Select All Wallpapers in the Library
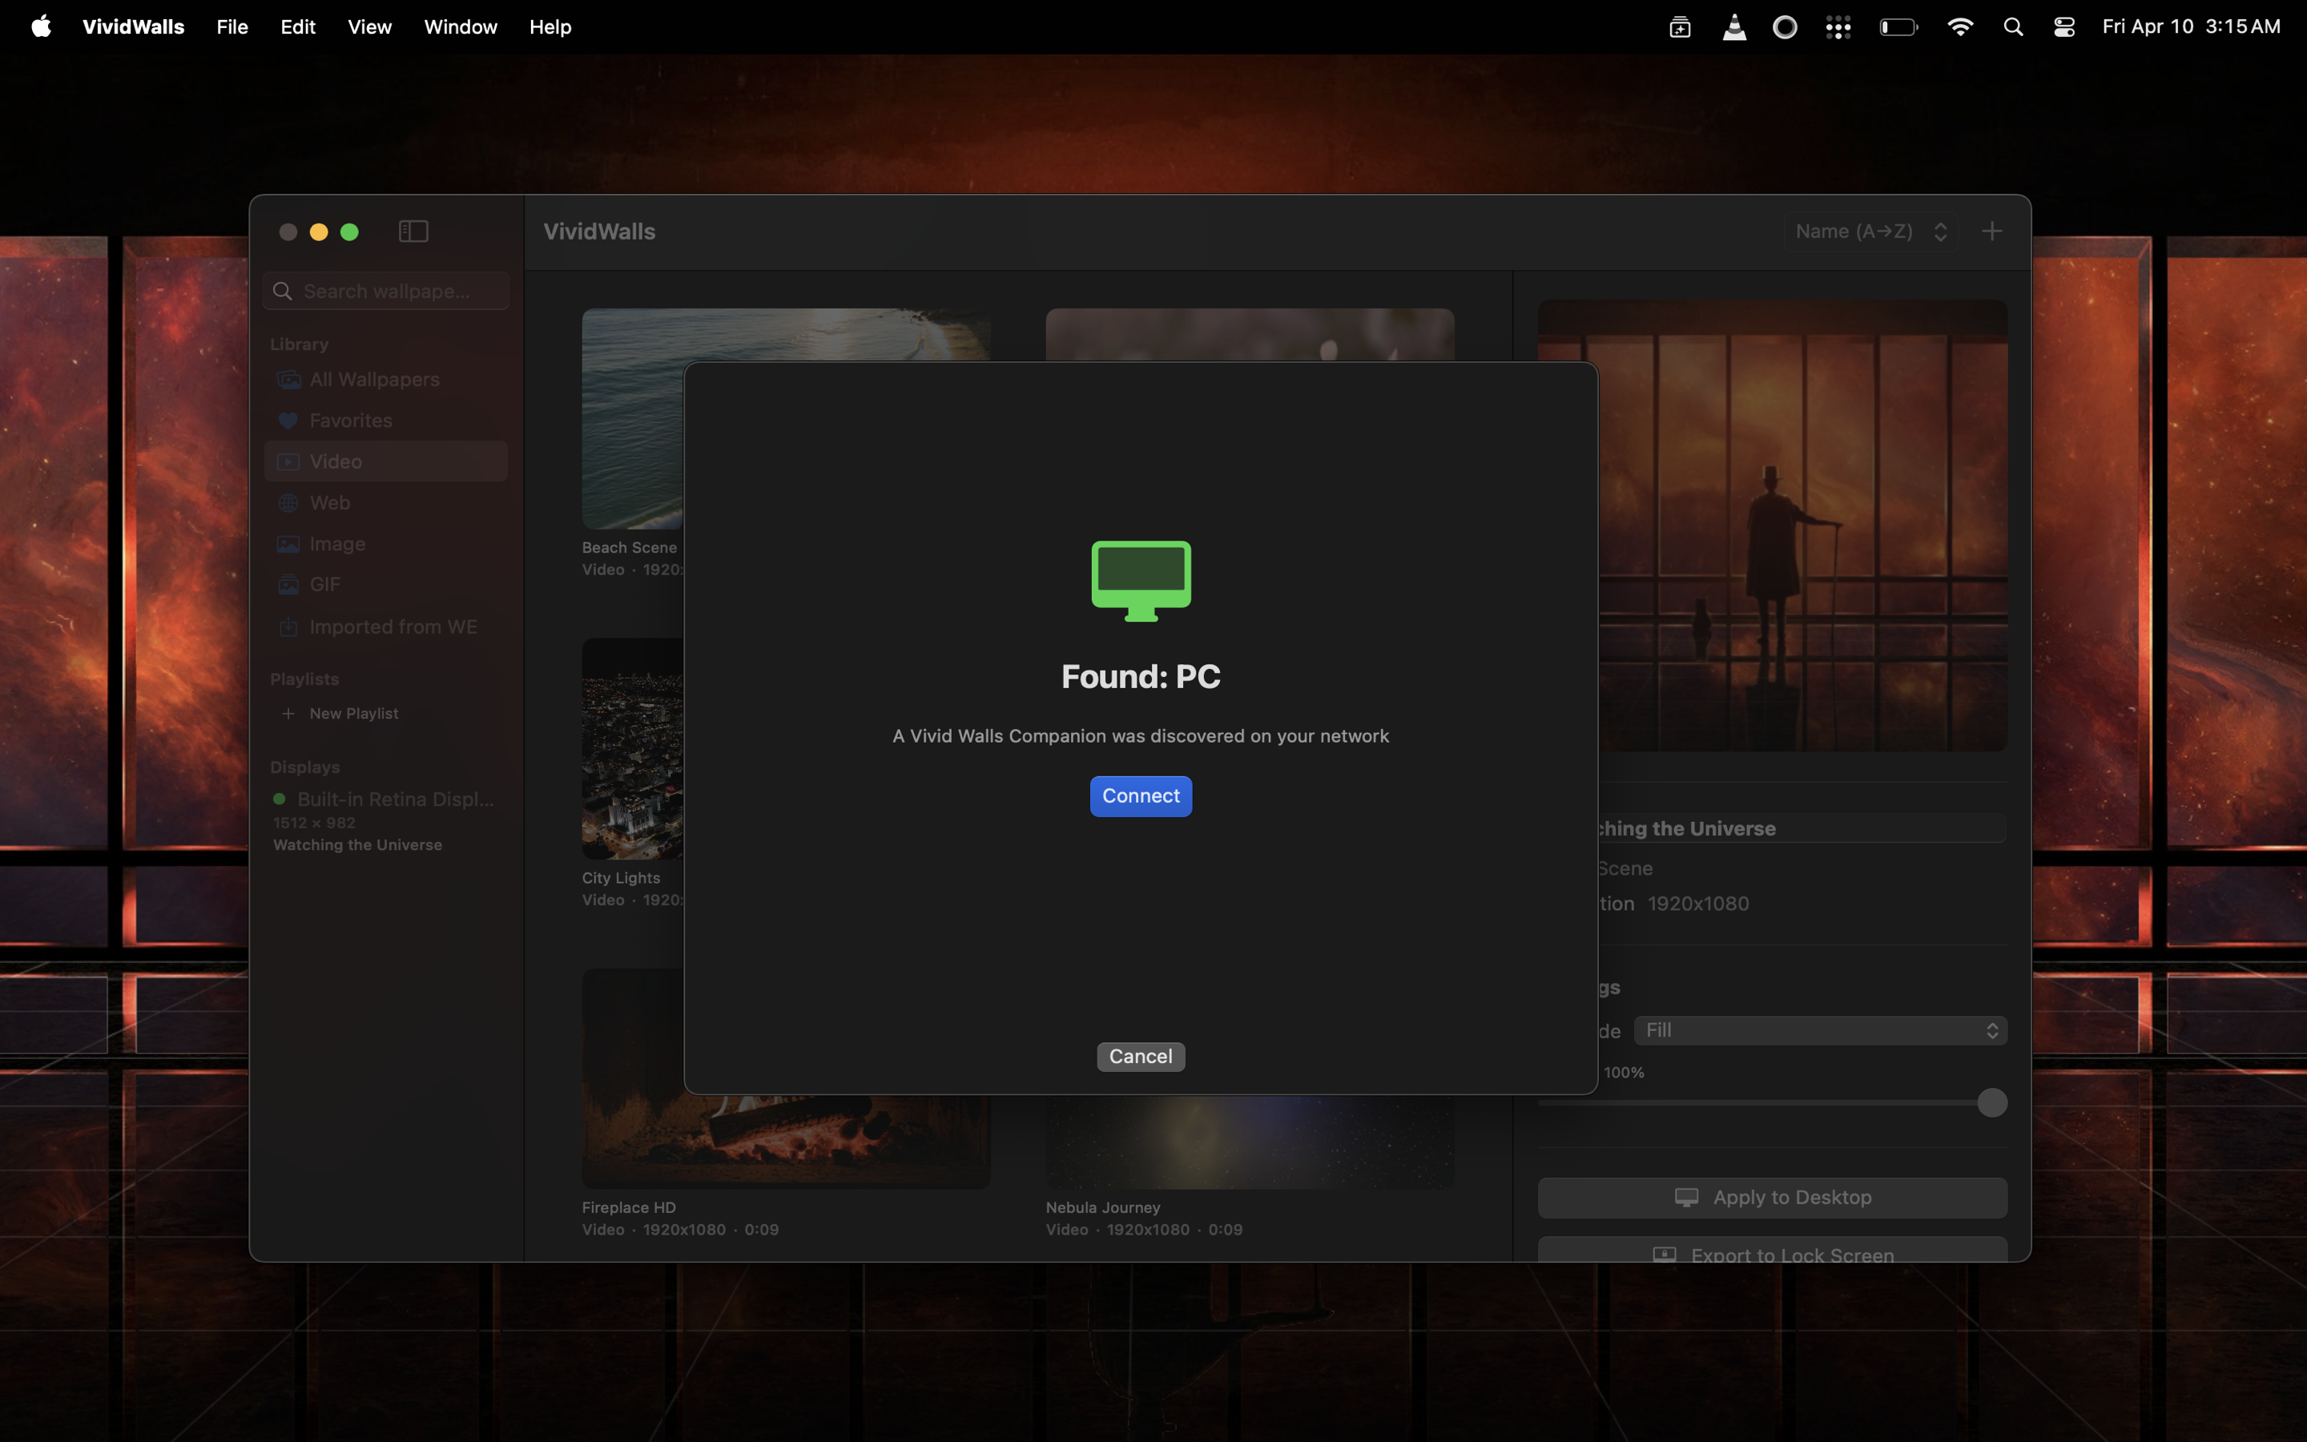 click(386, 380)
